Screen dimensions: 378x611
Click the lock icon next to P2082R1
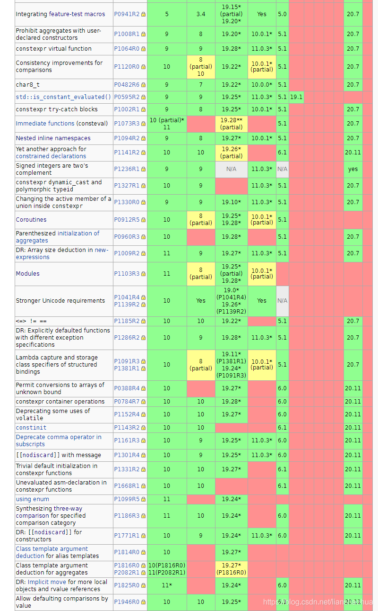click(143, 573)
